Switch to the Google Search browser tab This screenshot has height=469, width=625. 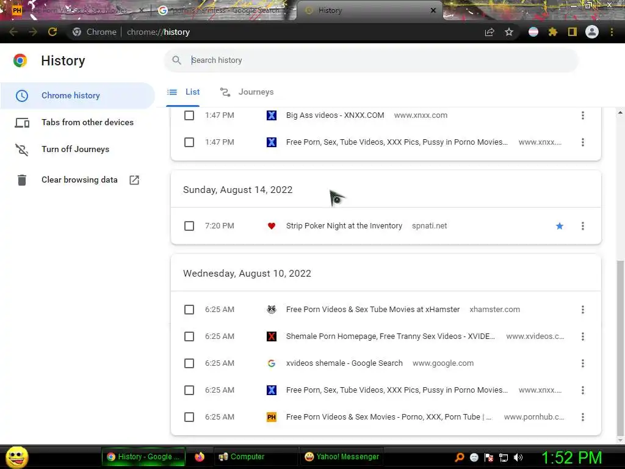225,10
